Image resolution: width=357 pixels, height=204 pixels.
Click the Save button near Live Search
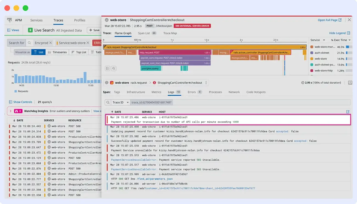pos(94,30)
